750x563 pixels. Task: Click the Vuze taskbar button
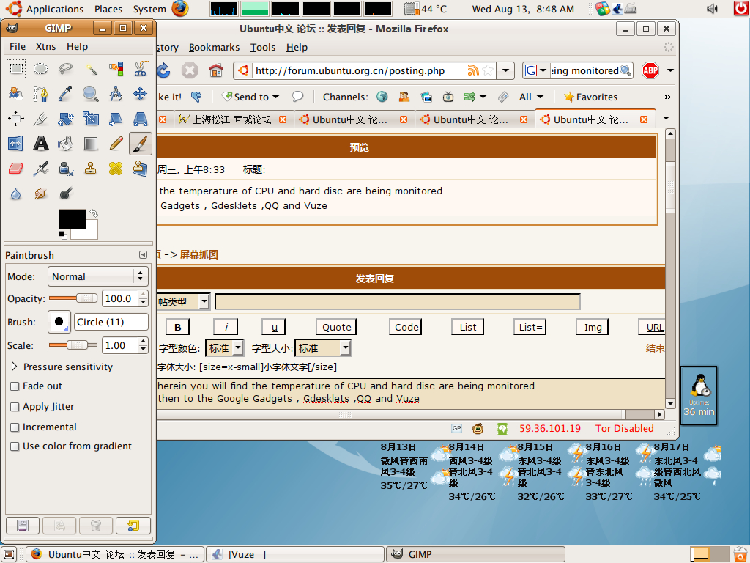point(295,554)
